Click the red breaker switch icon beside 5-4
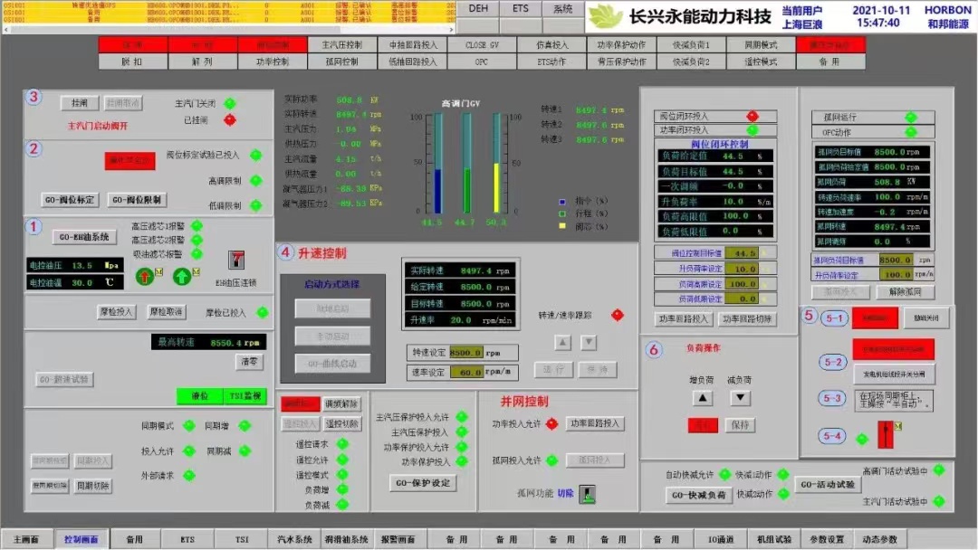Image resolution: width=978 pixels, height=550 pixels. [x=885, y=435]
